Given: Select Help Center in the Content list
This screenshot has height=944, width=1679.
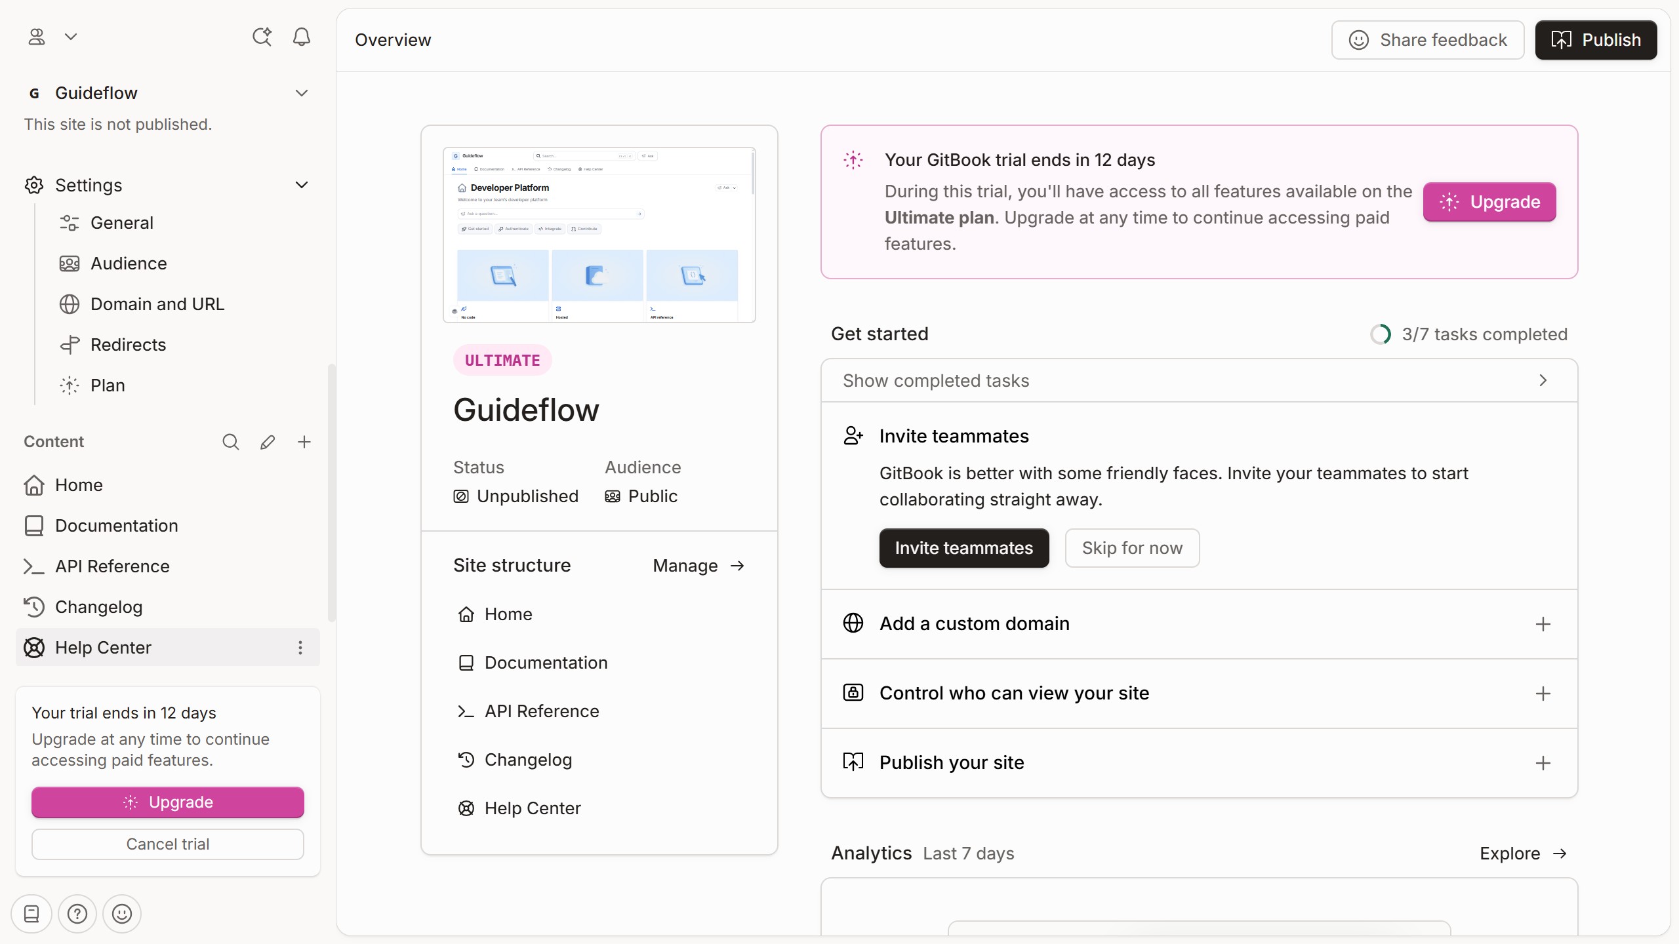Looking at the screenshot, I should pos(168,648).
